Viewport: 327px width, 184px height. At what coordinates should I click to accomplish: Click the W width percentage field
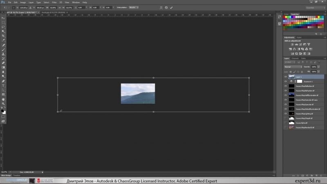pos(53,8)
